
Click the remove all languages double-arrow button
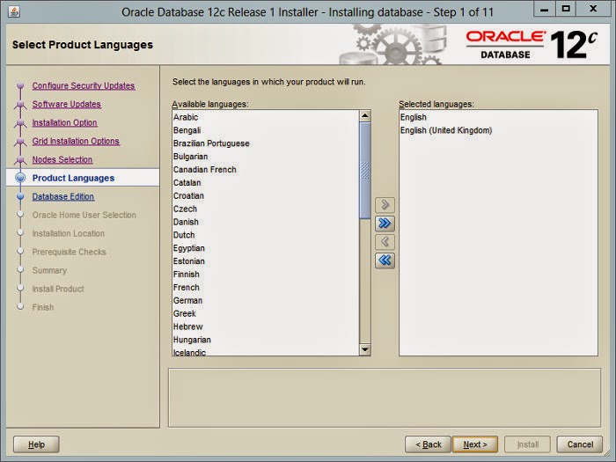tap(385, 260)
